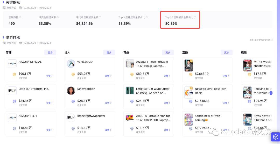This screenshot has height=144, width=280.
Task: Play Newegg LIVE livestream thumbnail
Action: 188,92
